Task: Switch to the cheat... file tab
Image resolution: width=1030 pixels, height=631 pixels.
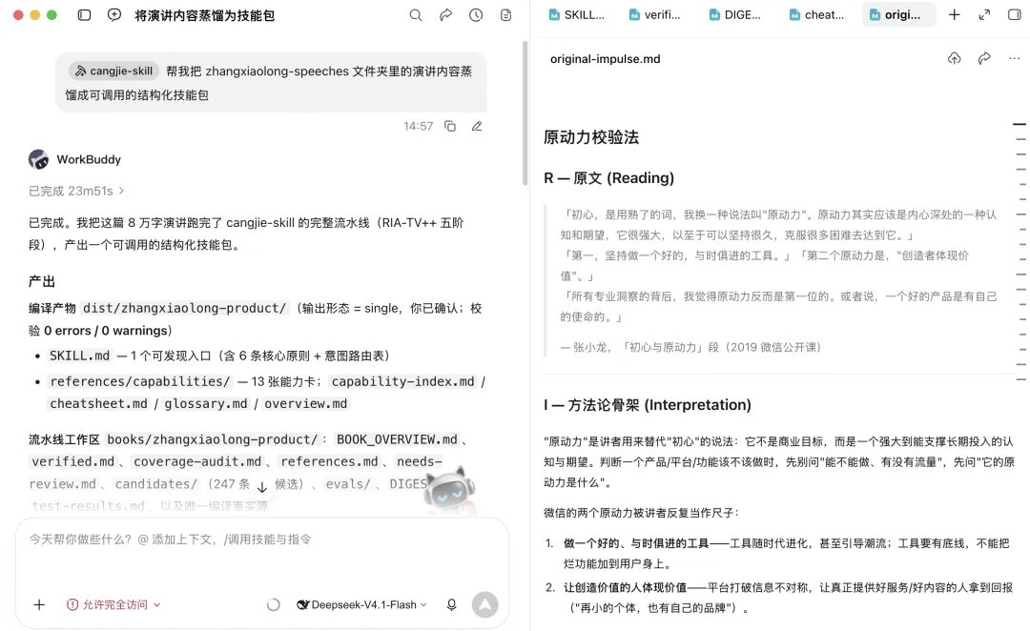Action: [816, 14]
